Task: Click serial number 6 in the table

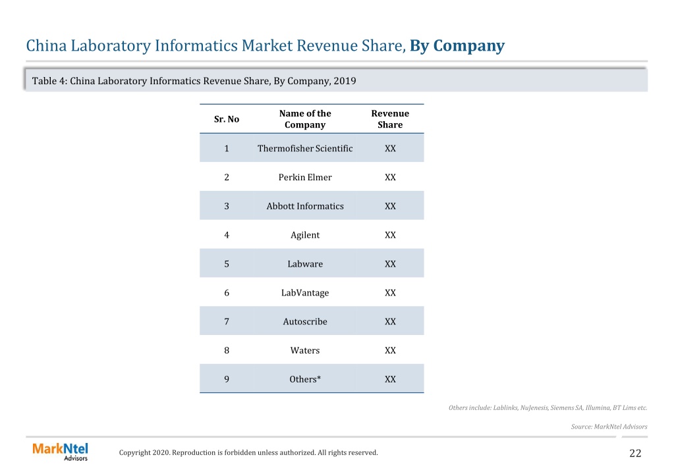Action: [227, 292]
